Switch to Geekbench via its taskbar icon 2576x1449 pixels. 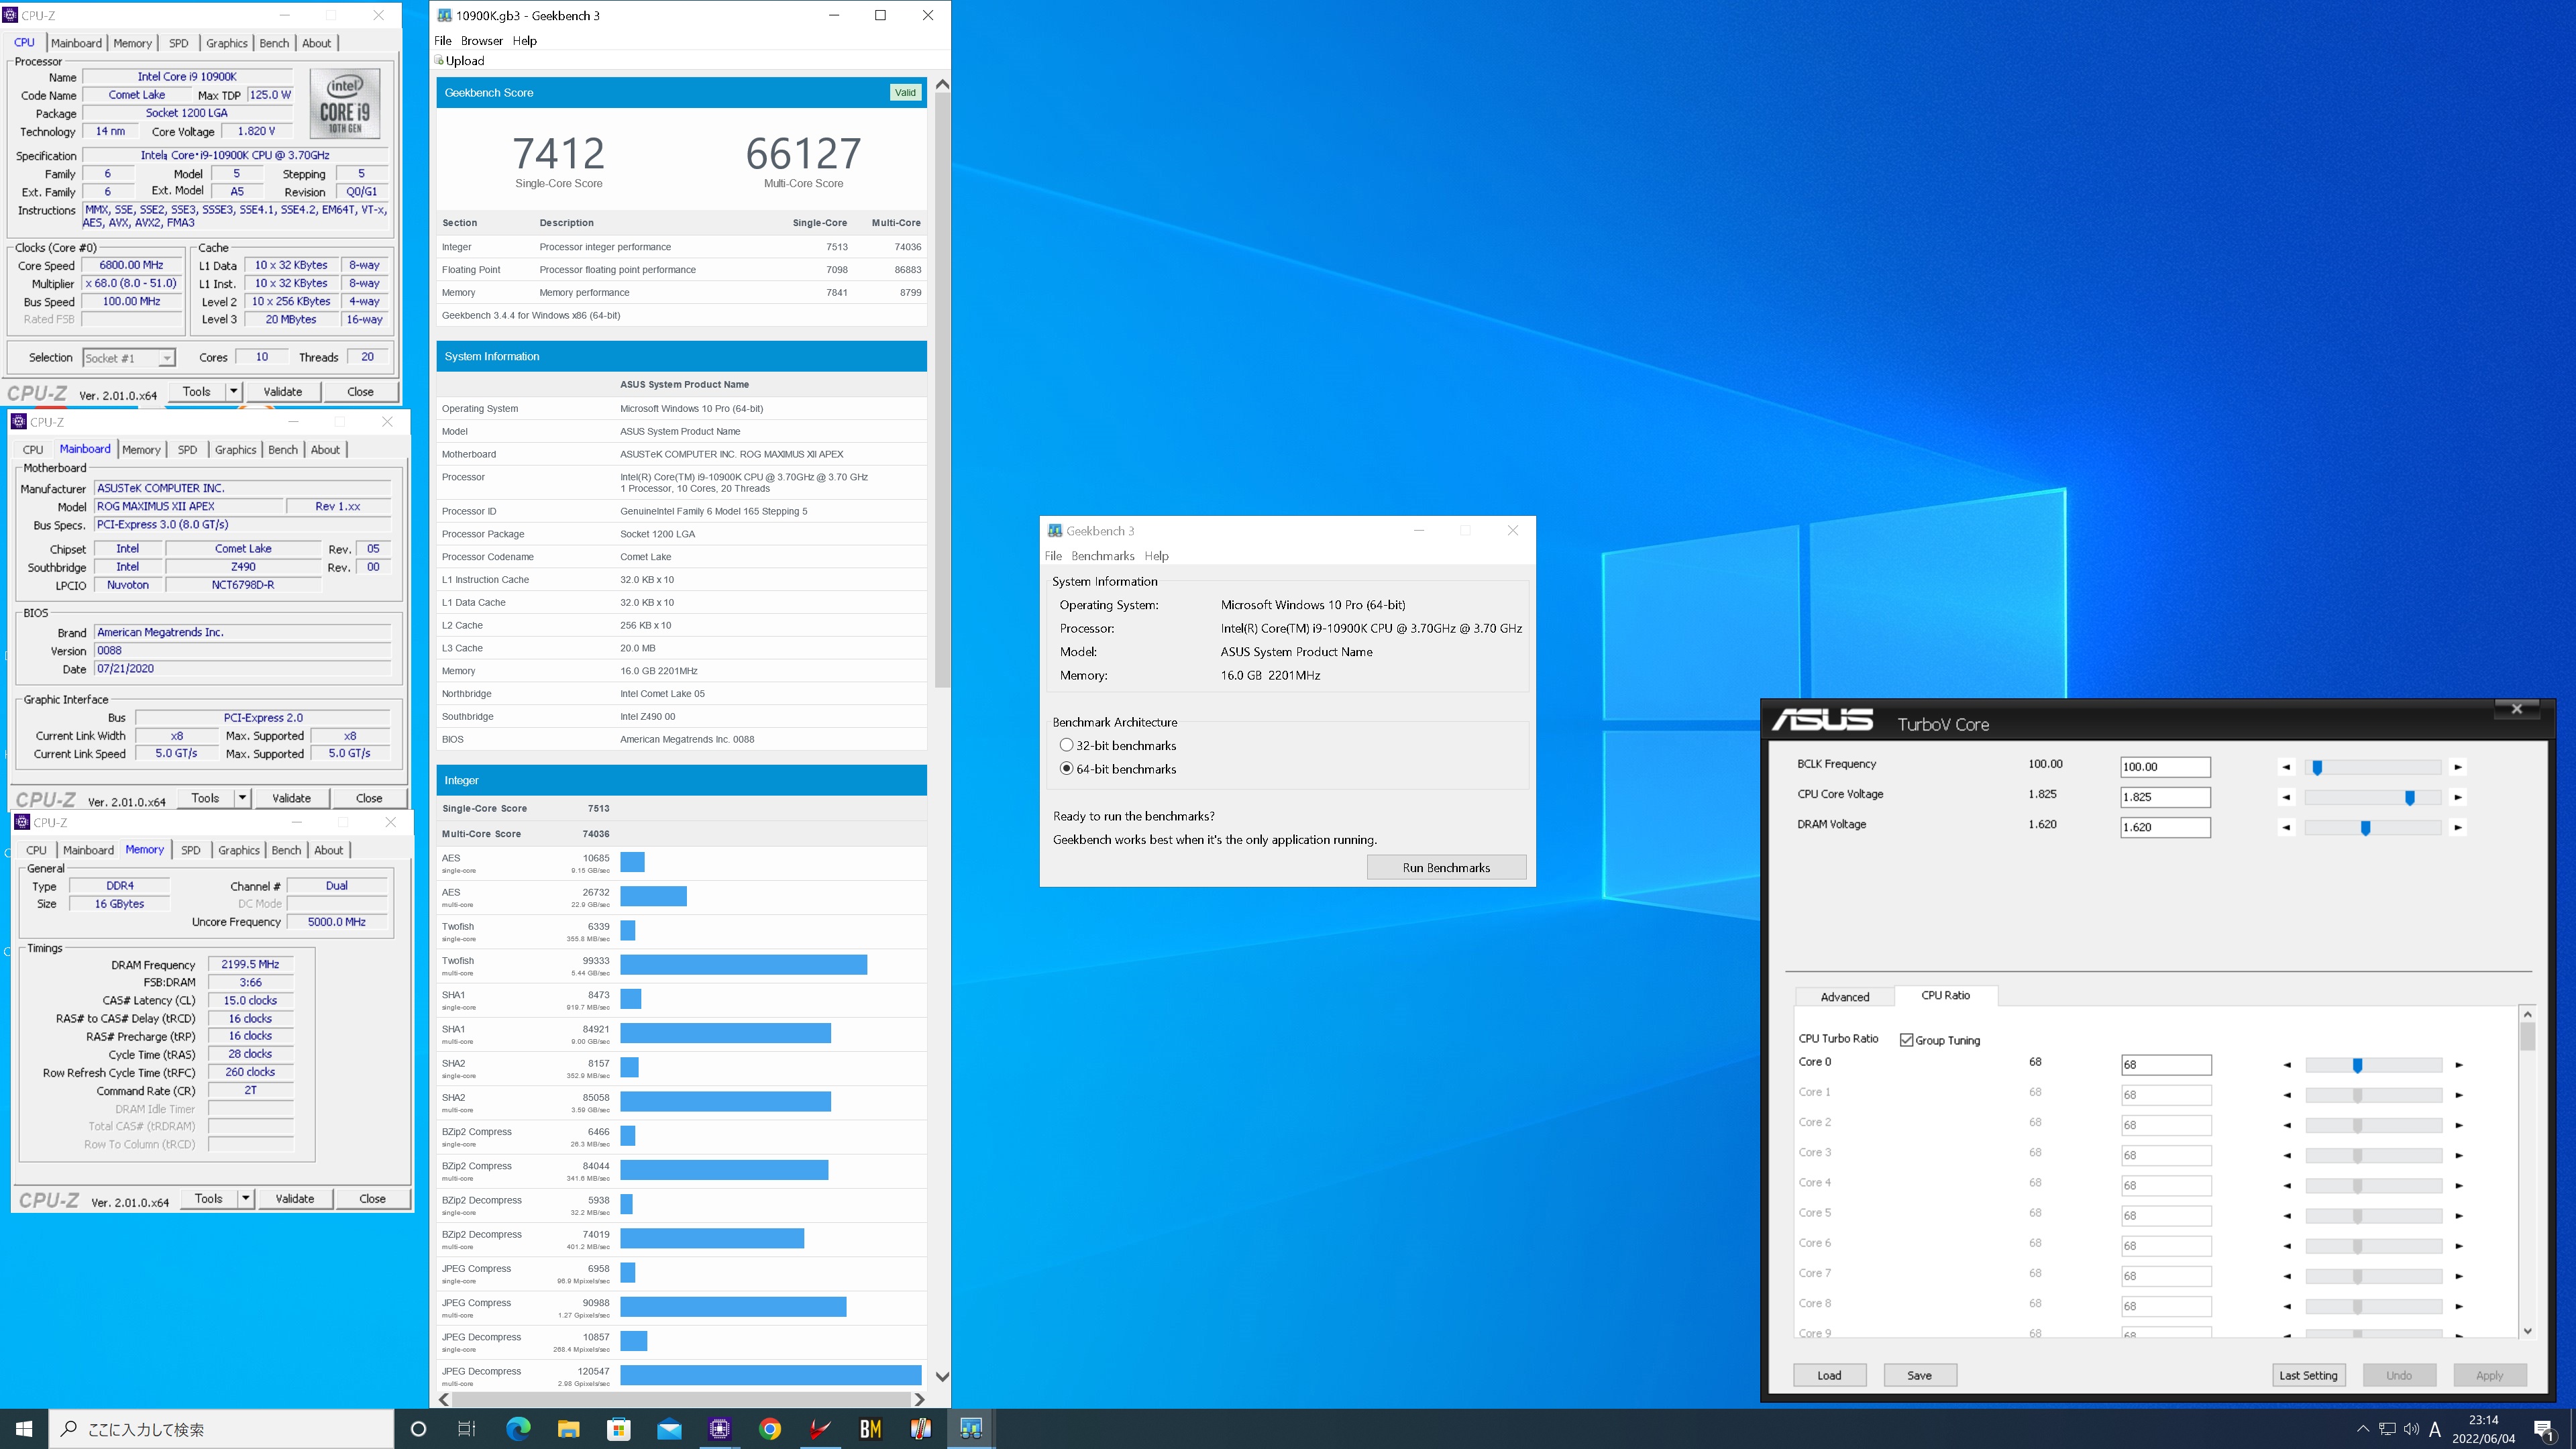[x=971, y=1429]
